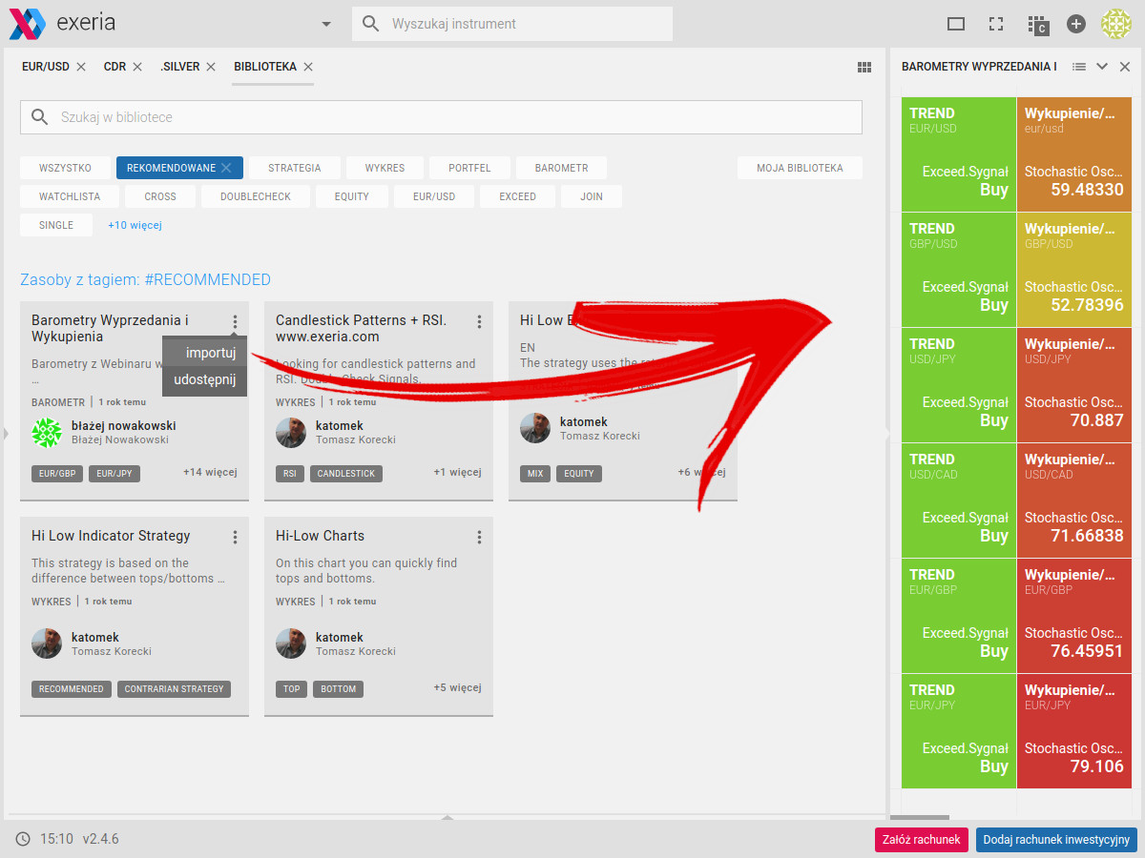Screen dimensions: 1145x858
Task: Click the exeria logo icon
Action: coord(27,23)
